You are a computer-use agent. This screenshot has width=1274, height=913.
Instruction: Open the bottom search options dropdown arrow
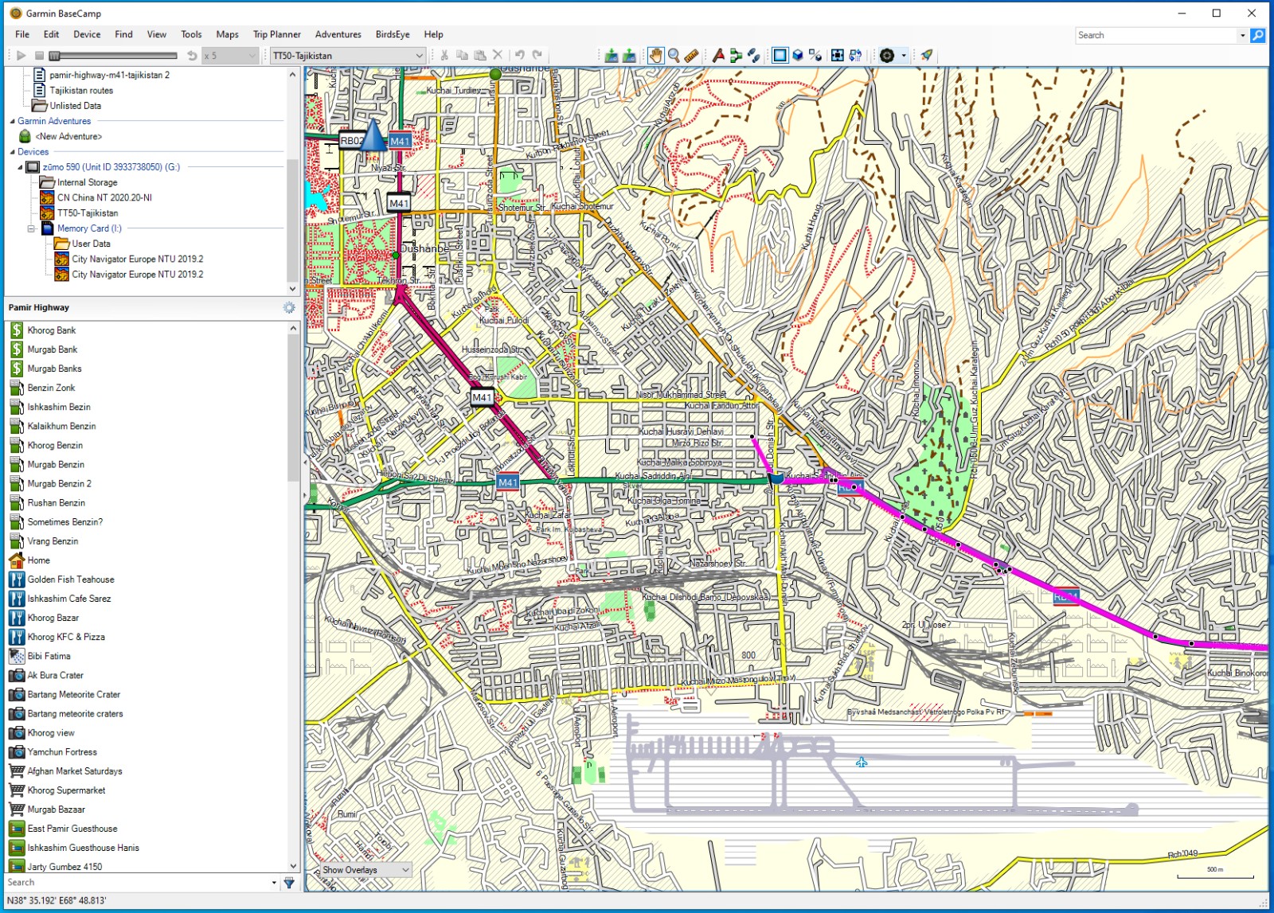(x=274, y=882)
